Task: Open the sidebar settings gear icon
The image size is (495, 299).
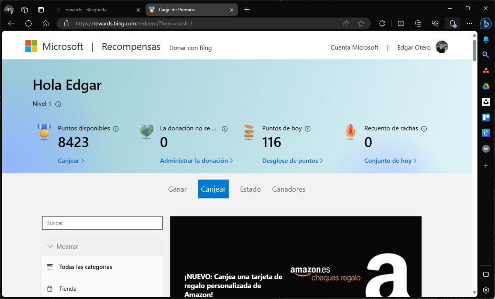Action: pyautogui.click(x=486, y=290)
